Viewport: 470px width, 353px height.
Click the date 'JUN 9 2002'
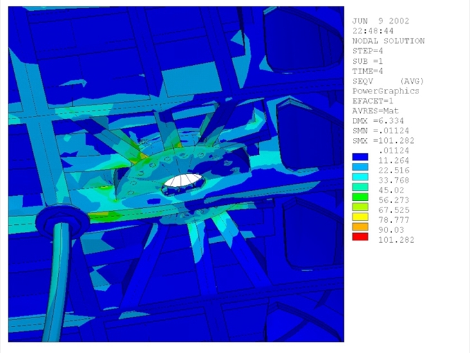[x=381, y=21]
